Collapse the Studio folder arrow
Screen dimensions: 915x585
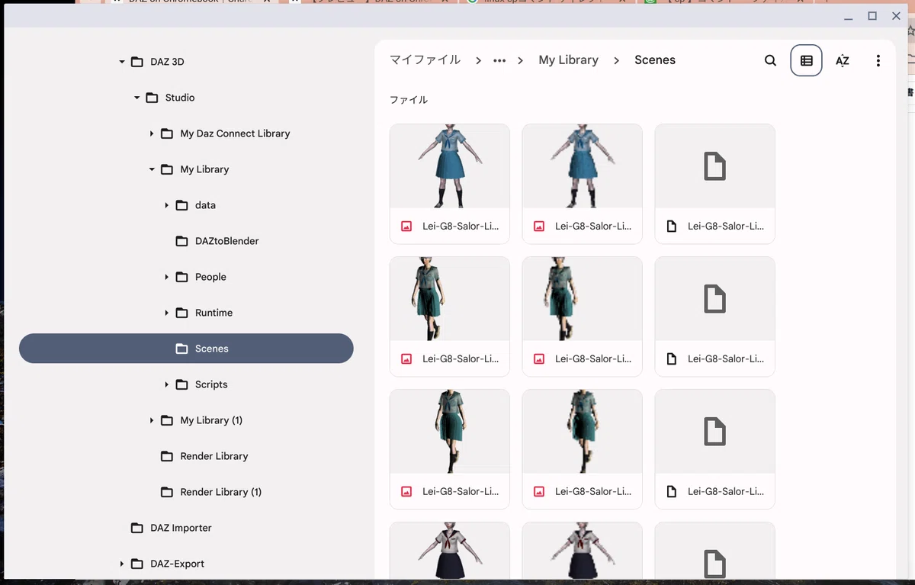[x=137, y=98]
